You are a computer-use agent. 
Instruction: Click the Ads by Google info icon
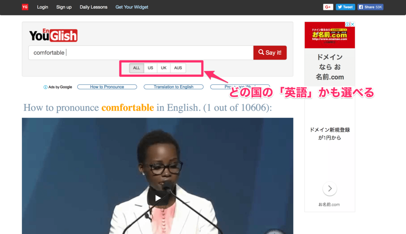click(45, 87)
